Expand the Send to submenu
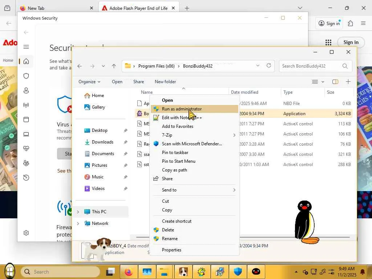The width and height of the screenshot is (372, 279). point(194,190)
